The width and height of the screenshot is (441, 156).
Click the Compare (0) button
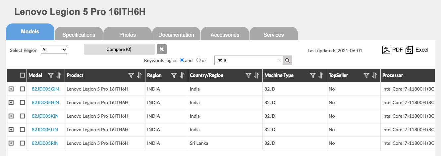(119, 49)
